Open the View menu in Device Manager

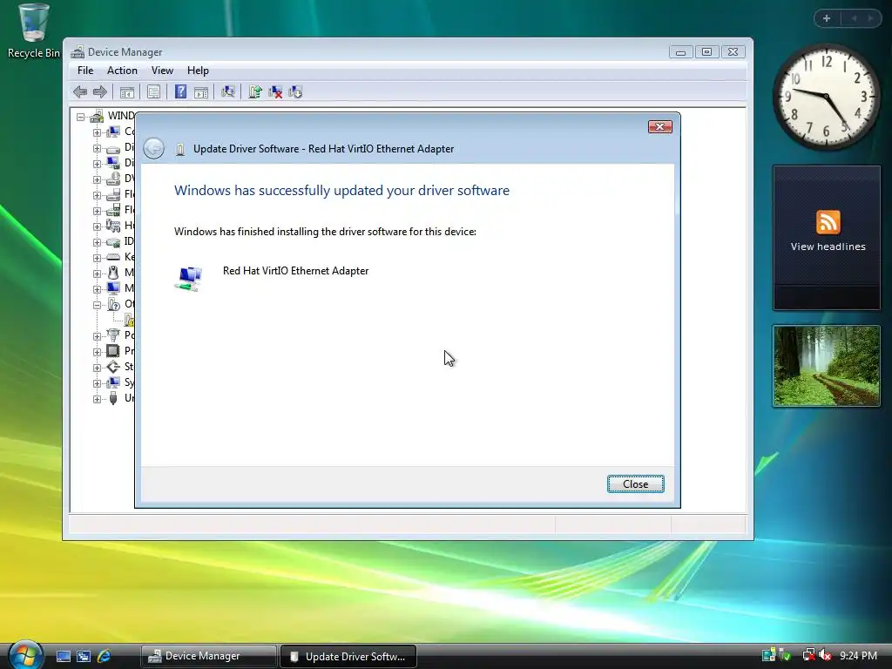(162, 71)
